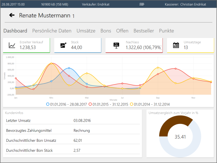Select the Bons tab
217x163 pixels.
(106, 31)
